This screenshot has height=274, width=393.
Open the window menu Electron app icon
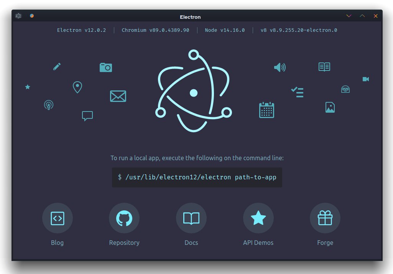click(18, 16)
